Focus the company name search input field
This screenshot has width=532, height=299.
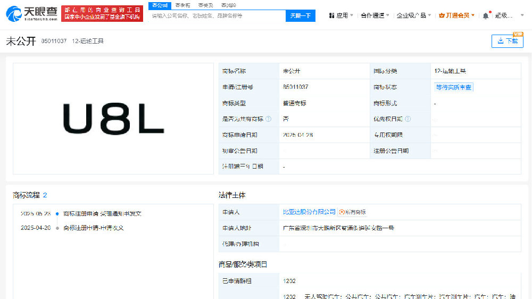coord(217,15)
